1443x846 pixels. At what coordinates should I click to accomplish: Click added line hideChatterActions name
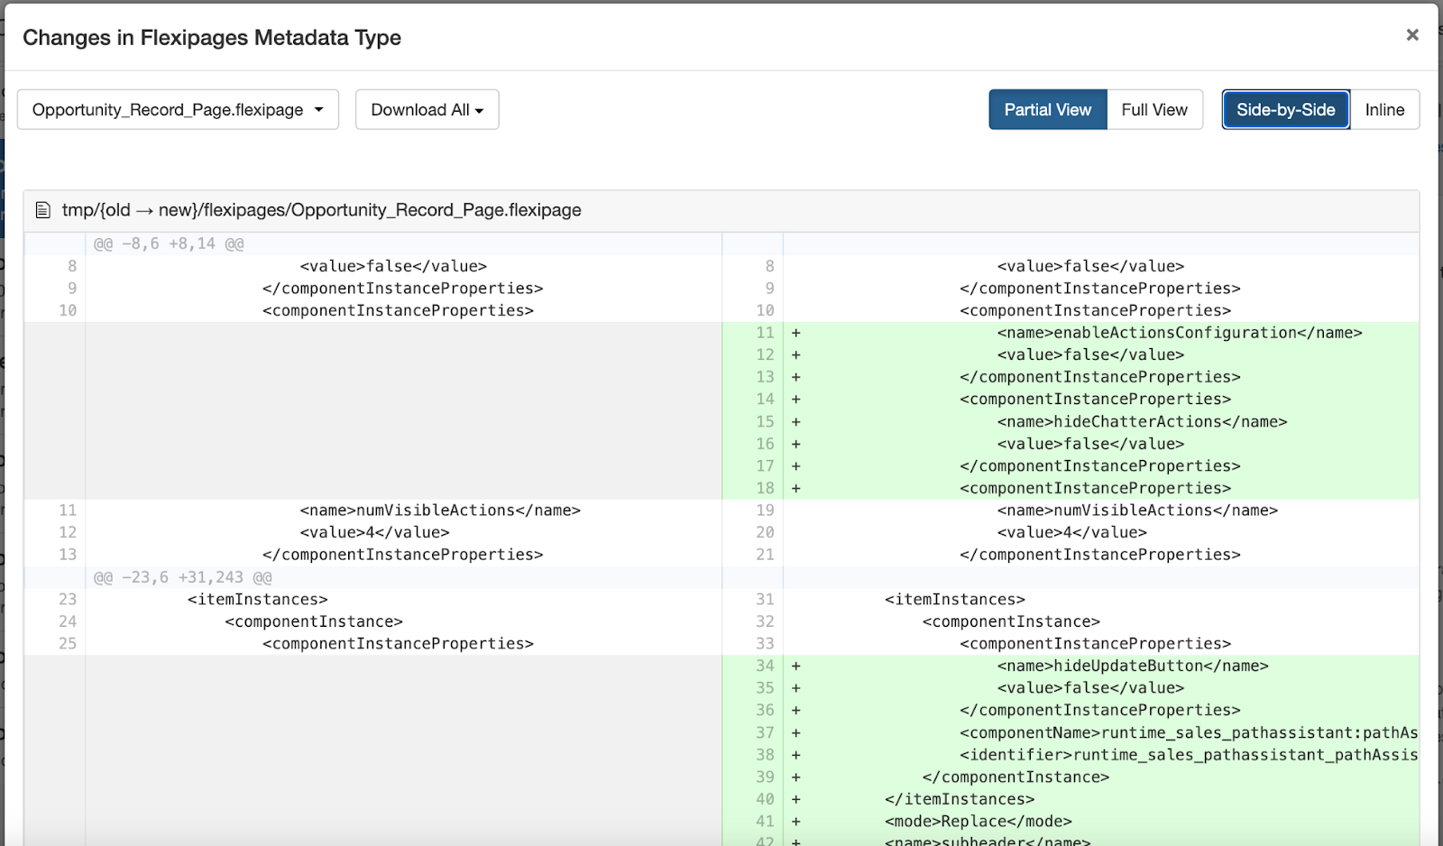1142,421
